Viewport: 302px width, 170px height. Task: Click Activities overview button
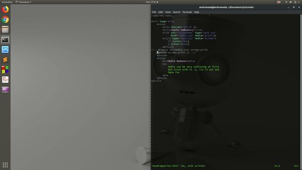(x=7, y=2)
